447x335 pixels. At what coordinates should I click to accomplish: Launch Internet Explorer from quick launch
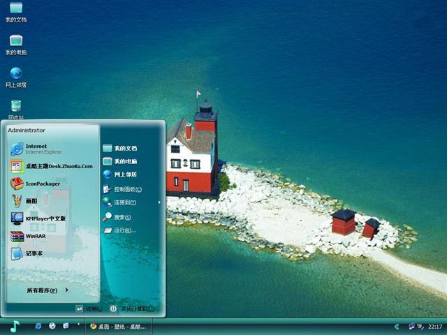38,326
